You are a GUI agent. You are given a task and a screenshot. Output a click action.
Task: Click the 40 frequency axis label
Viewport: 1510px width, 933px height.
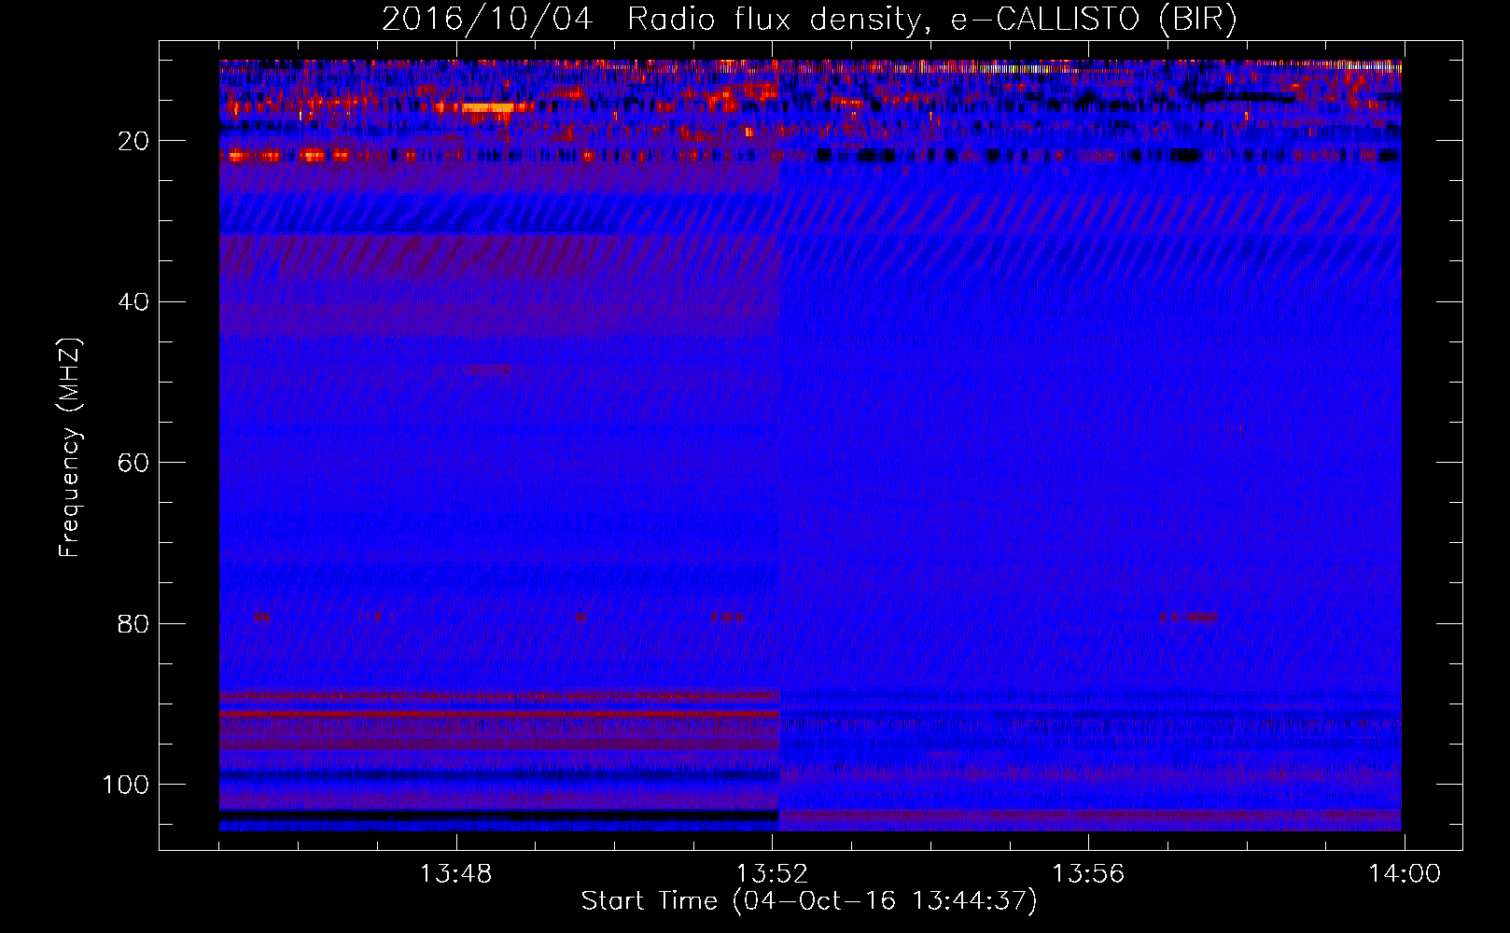coord(133,302)
